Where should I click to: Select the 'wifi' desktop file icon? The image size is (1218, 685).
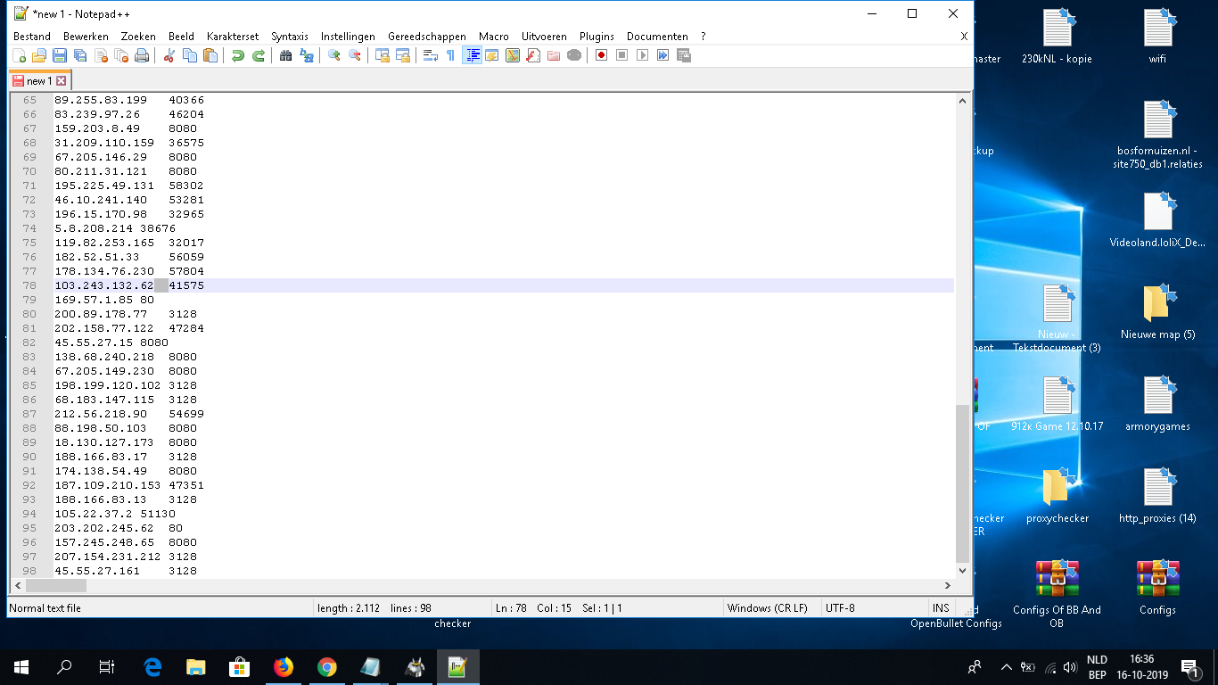click(x=1157, y=37)
